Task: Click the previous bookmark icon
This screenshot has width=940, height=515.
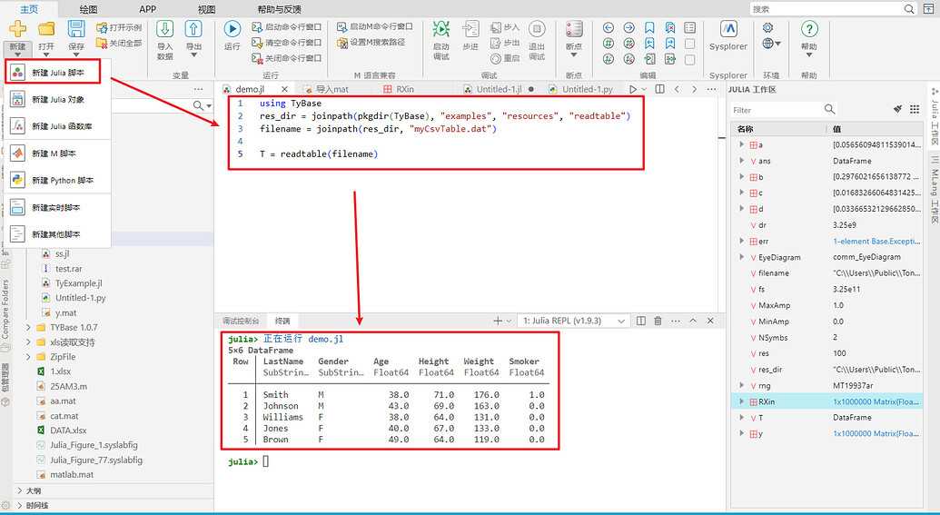Action: [x=649, y=44]
